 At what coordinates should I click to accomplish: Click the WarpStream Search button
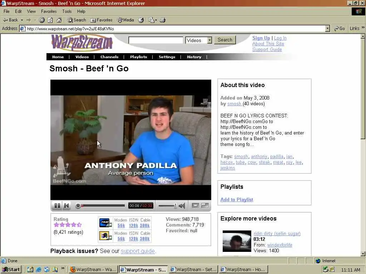(x=225, y=40)
